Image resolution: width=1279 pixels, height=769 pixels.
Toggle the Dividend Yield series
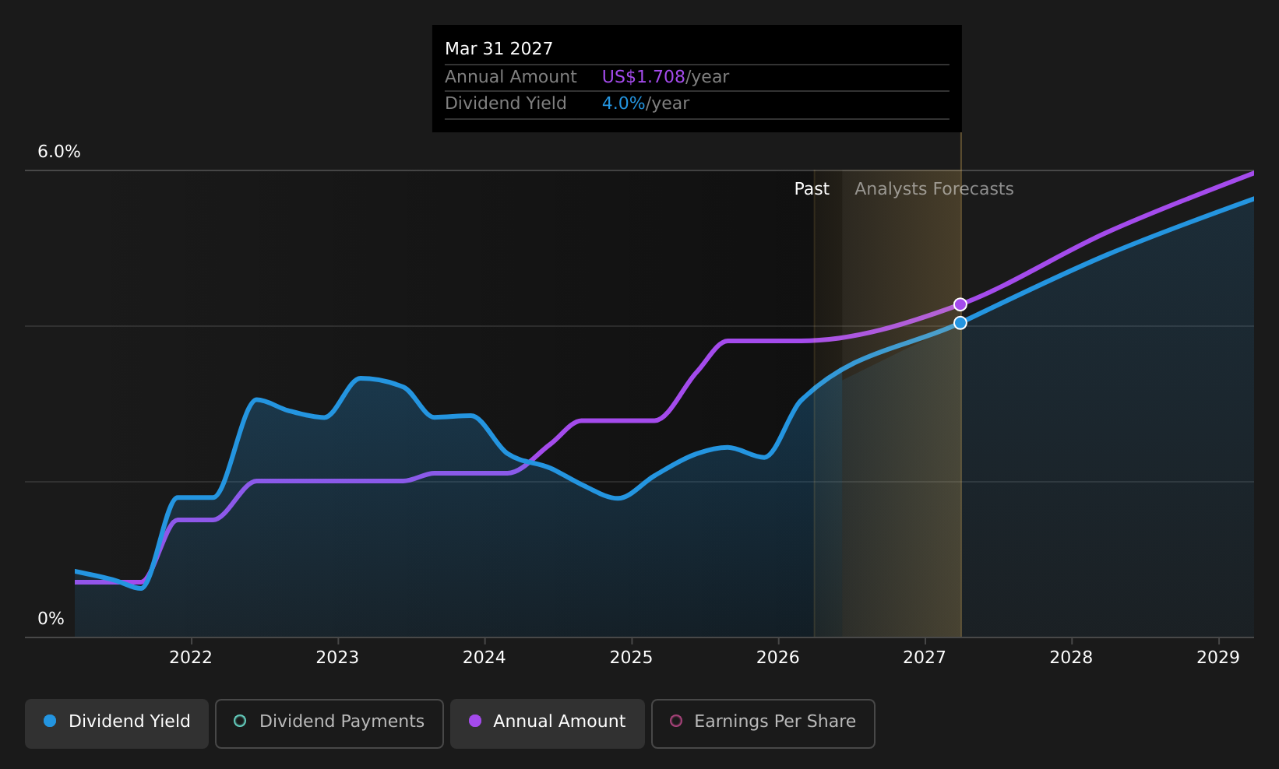pyautogui.click(x=117, y=724)
